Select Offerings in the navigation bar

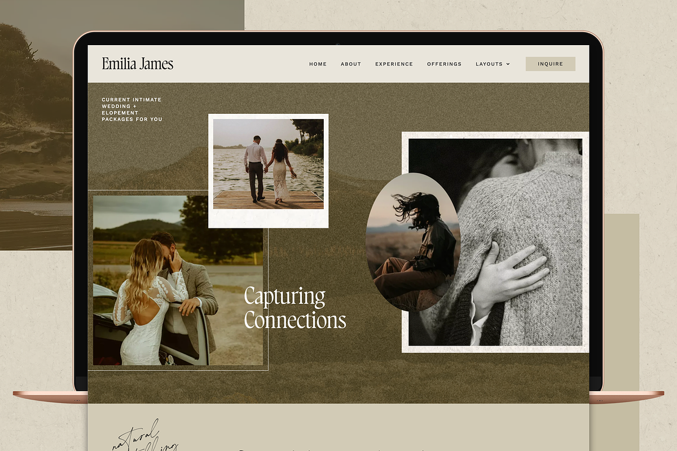click(x=444, y=64)
